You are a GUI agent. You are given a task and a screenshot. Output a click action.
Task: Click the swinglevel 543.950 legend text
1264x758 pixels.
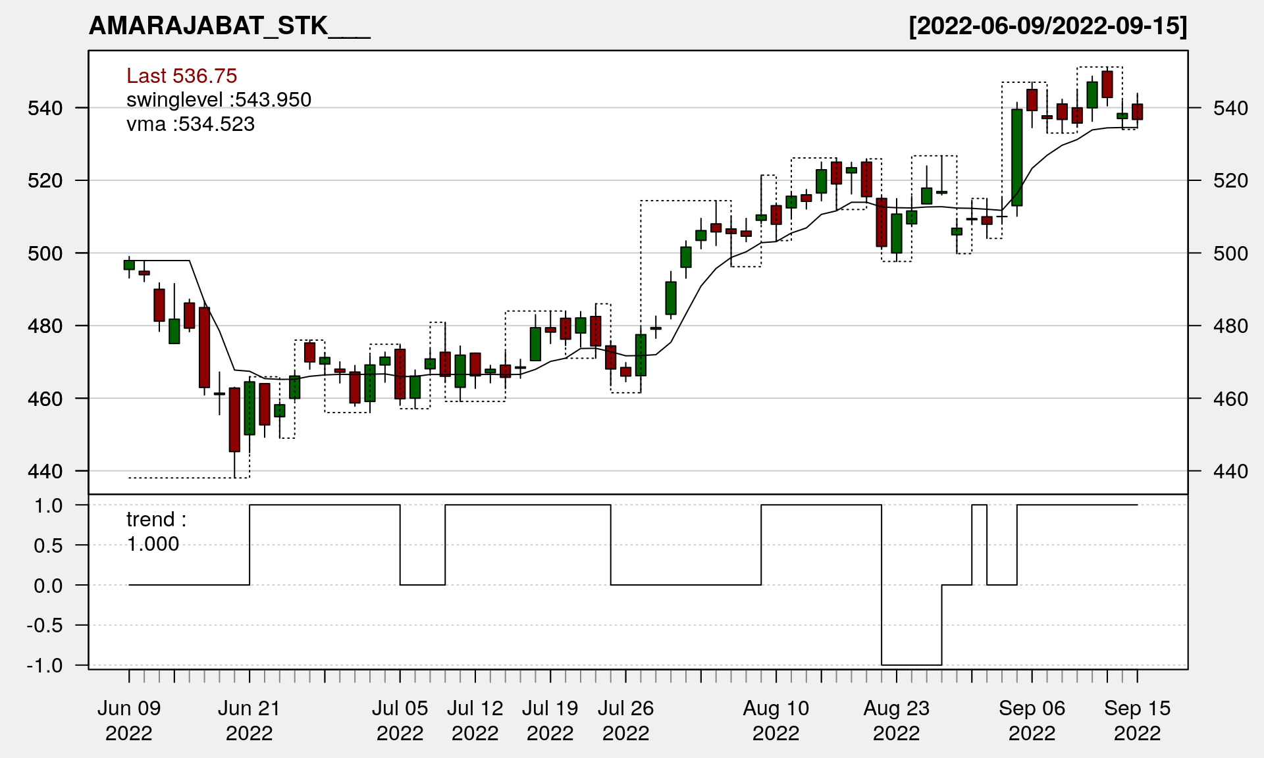pos(219,99)
